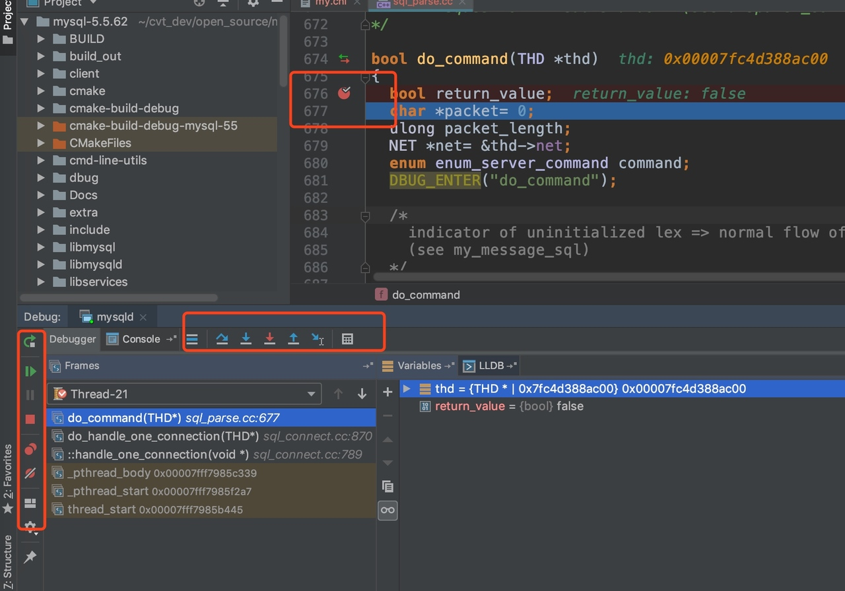Expand the build_out folder

tap(41, 56)
